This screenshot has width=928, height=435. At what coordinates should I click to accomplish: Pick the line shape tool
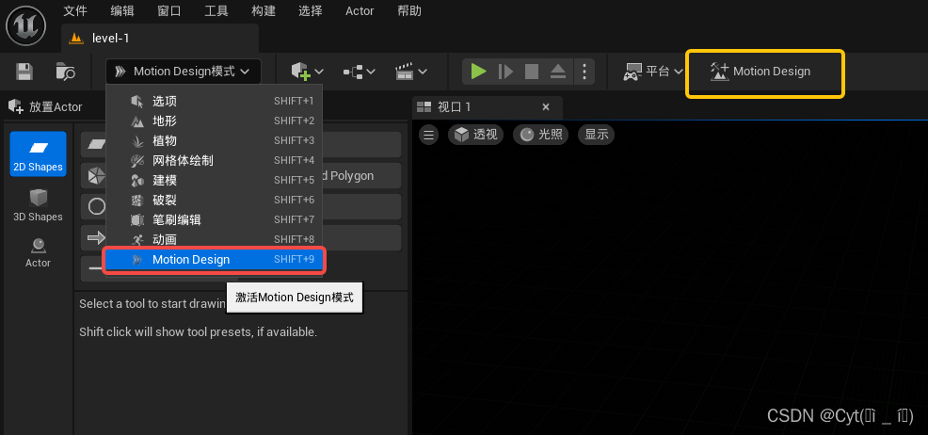point(95,268)
